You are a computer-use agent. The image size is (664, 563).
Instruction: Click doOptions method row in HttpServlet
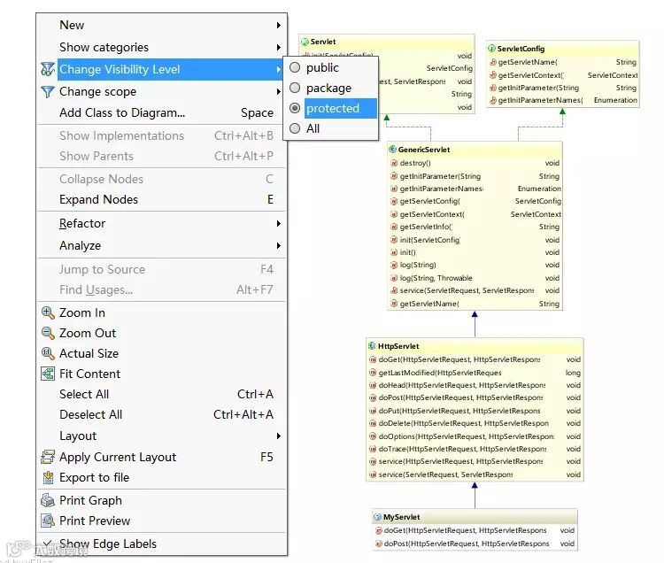pos(475,436)
